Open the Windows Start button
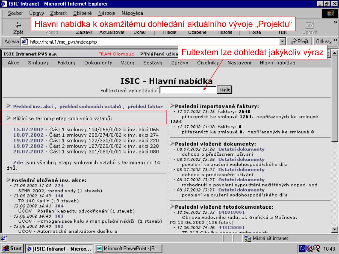The width and height of the screenshot is (339, 254). point(13,248)
